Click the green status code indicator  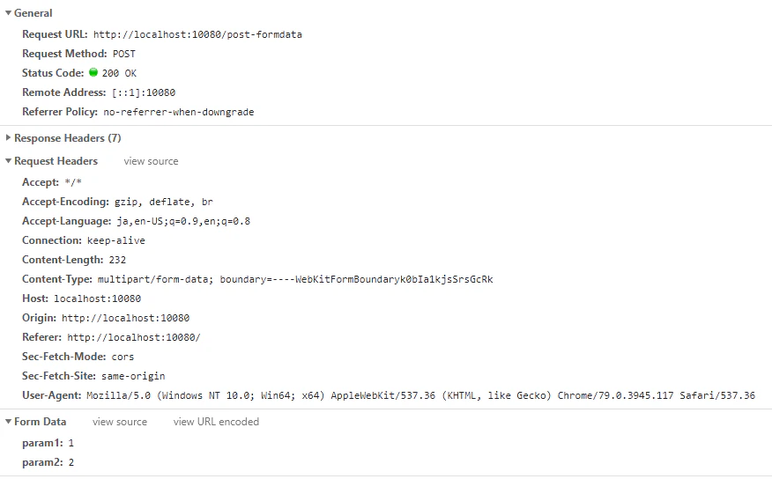tap(93, 72)
